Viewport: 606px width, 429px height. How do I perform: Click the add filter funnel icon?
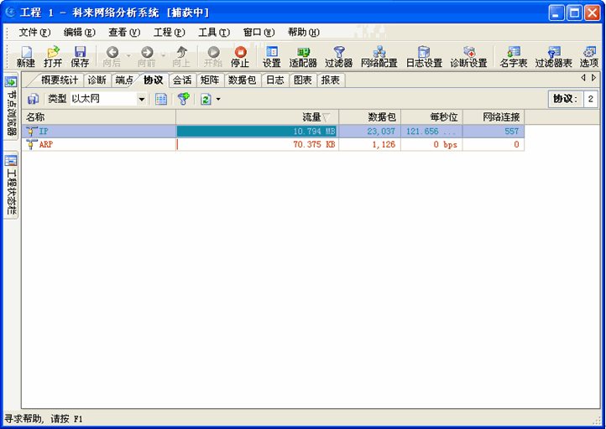point(184,99)
